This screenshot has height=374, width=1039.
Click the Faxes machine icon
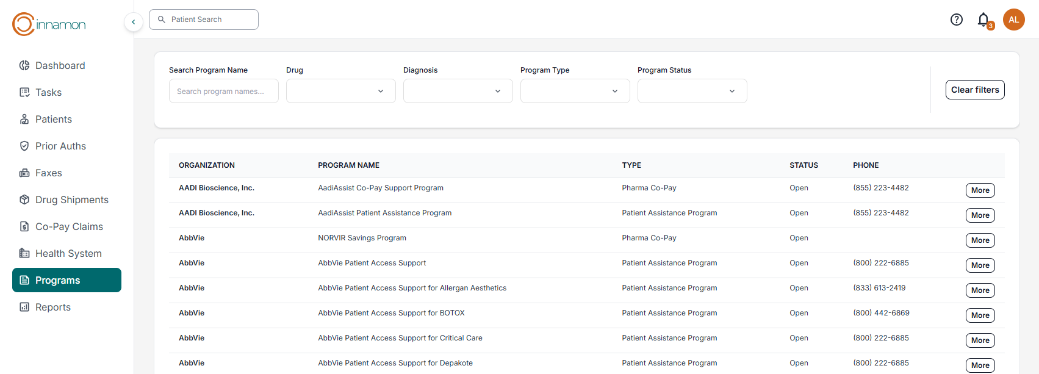click(24, 173)
